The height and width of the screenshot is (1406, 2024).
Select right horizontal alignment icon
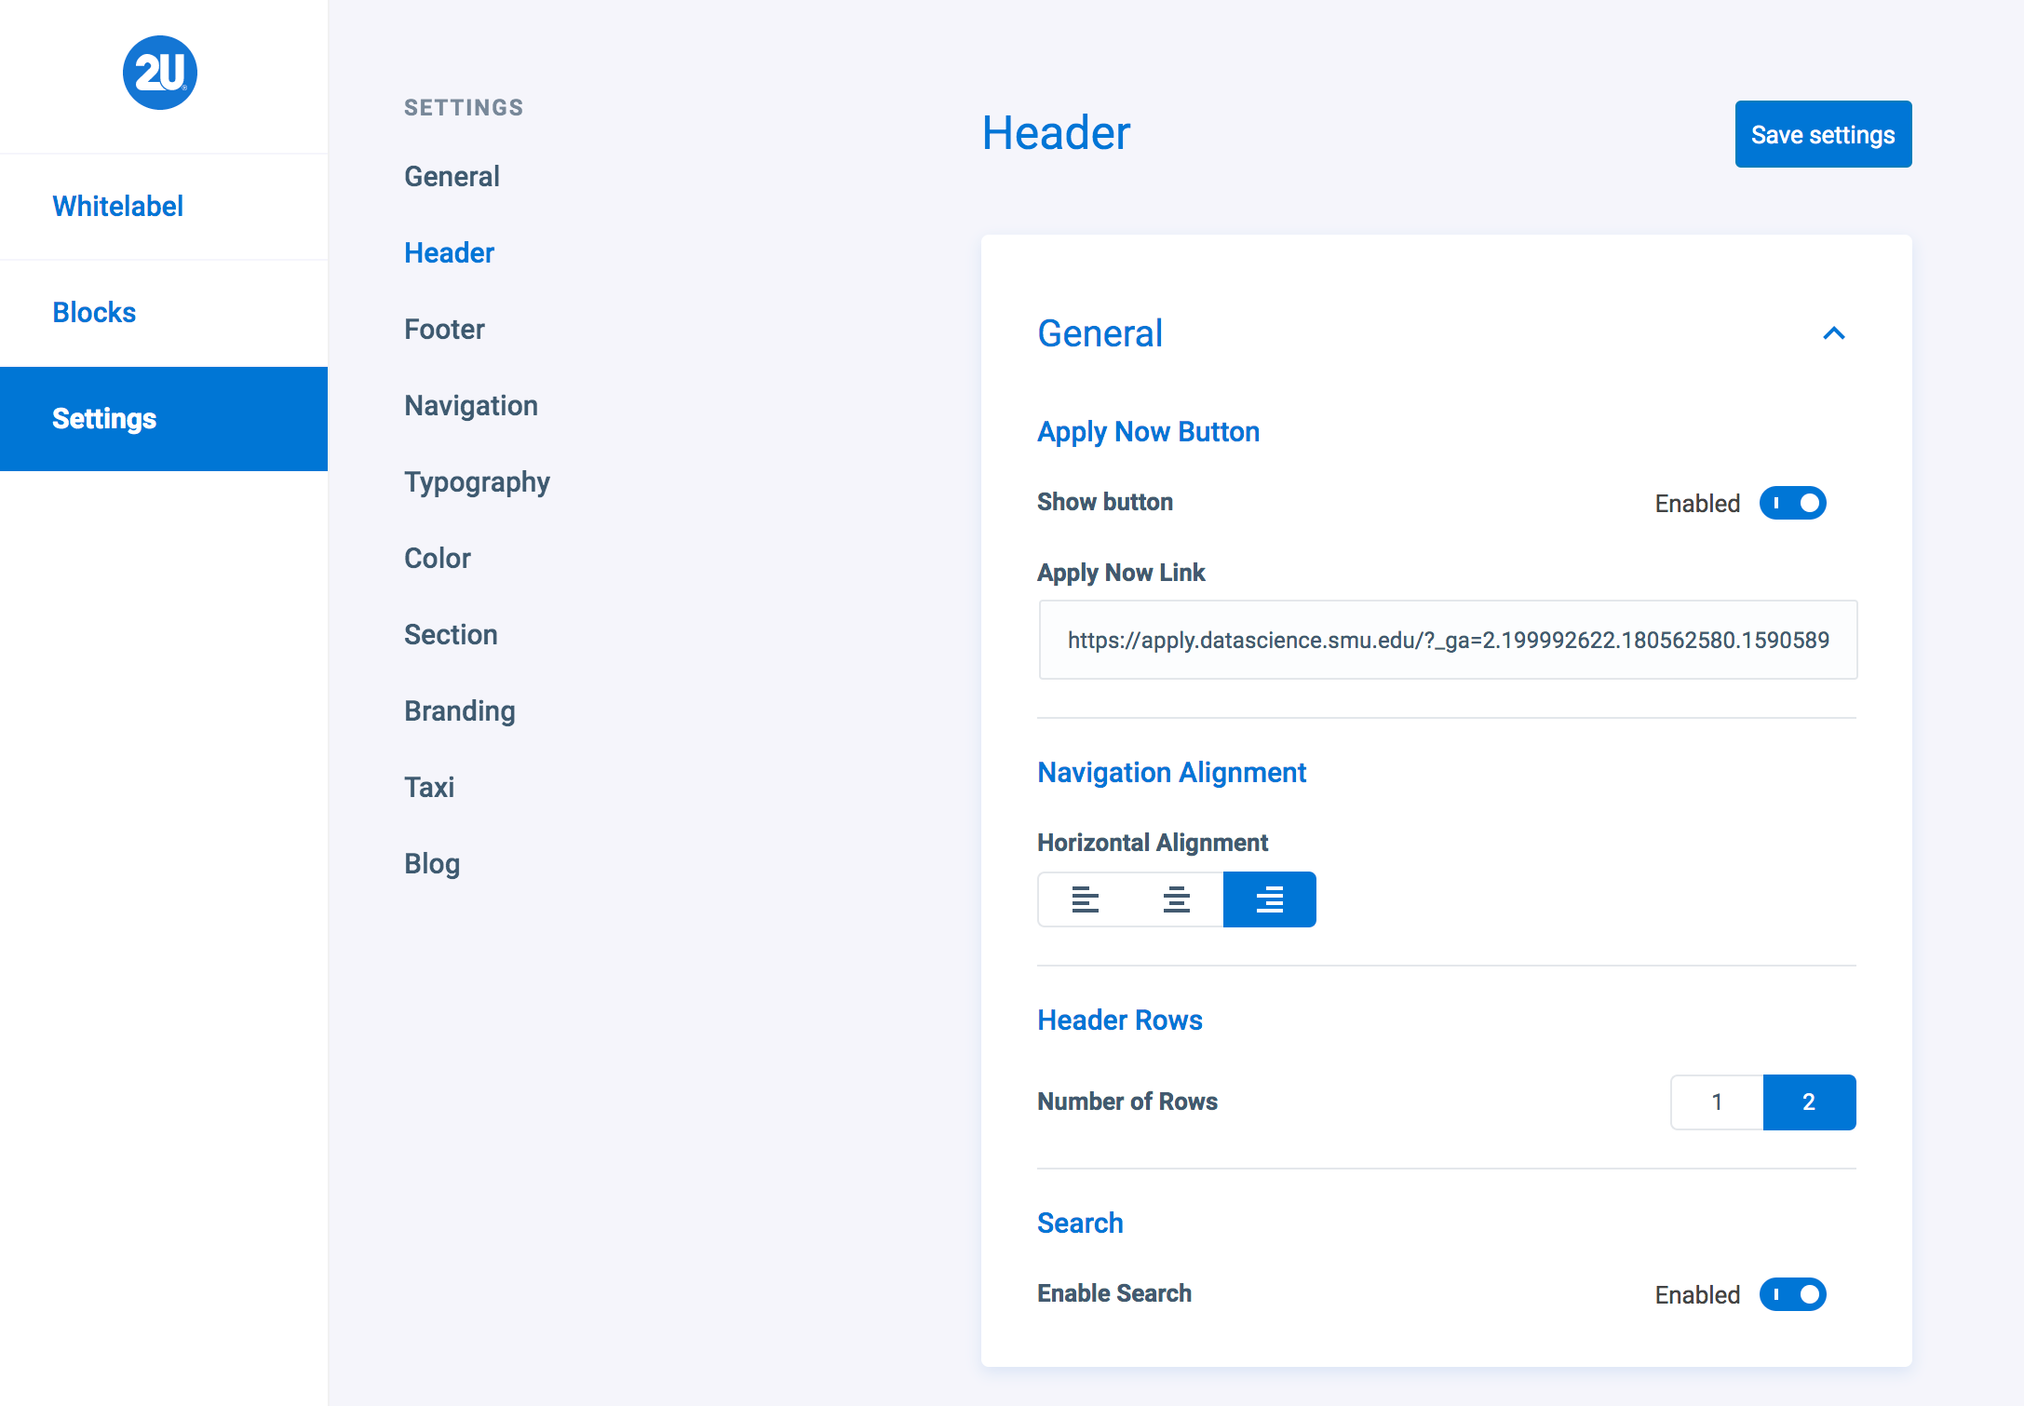[x=1269, y=899]
